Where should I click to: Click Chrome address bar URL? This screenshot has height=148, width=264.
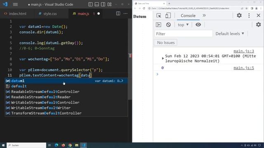(193, 8)
